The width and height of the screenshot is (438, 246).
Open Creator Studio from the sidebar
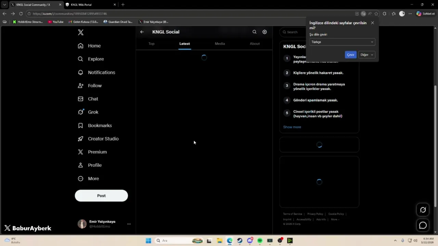[98, 139]
